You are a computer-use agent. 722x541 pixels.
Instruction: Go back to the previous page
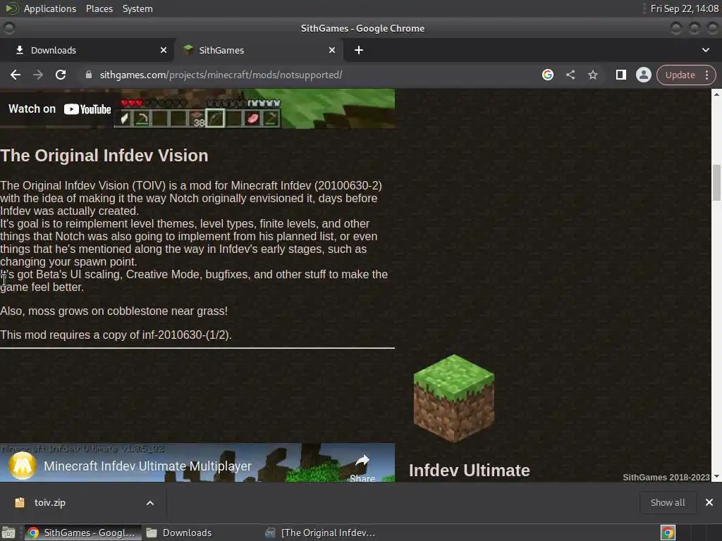pos(16,75)
